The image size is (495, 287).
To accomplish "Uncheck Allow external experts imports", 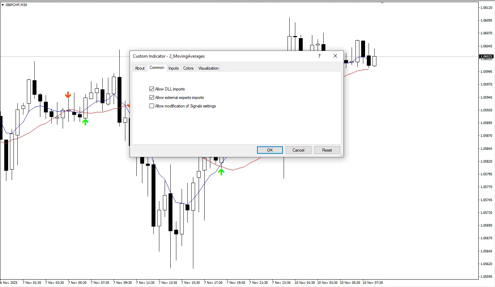I will click(x=152, y=98).
